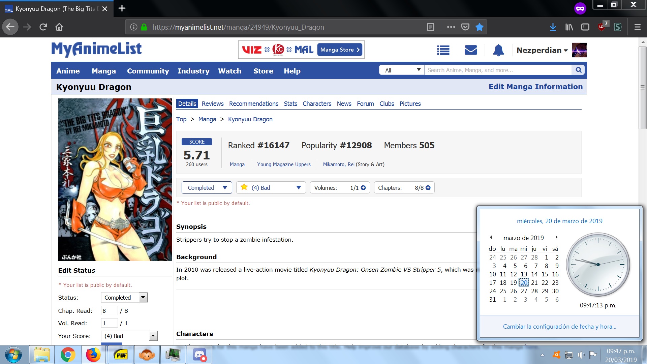Open the MyAnimeList list menu icon
Screen dimensions: 647x364
(443, 50)
